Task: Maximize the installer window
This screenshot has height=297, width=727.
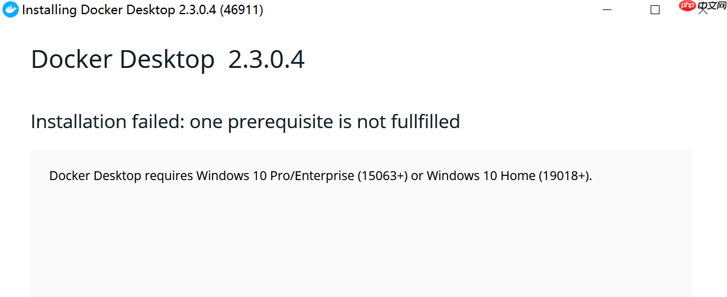Action: click(x=655, y=10)
